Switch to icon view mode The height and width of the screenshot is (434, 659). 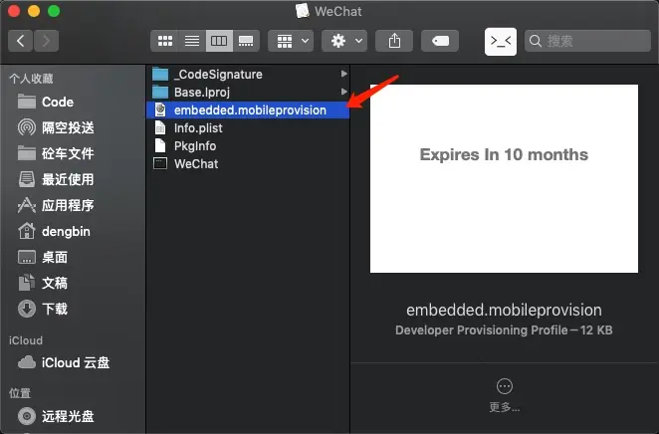[165, 41]
